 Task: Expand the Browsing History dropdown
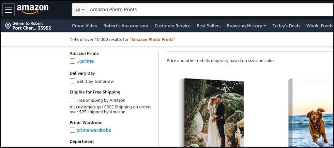click(246, 26)
